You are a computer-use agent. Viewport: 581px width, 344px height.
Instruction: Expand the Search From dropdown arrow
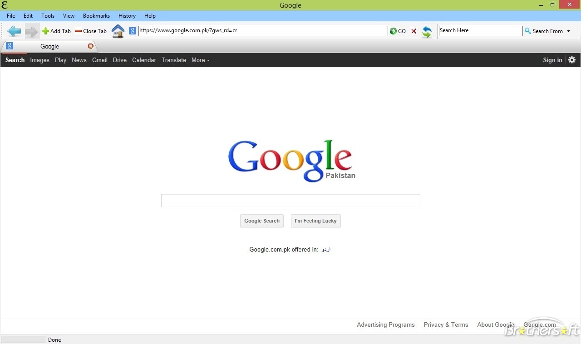(568, 31)
